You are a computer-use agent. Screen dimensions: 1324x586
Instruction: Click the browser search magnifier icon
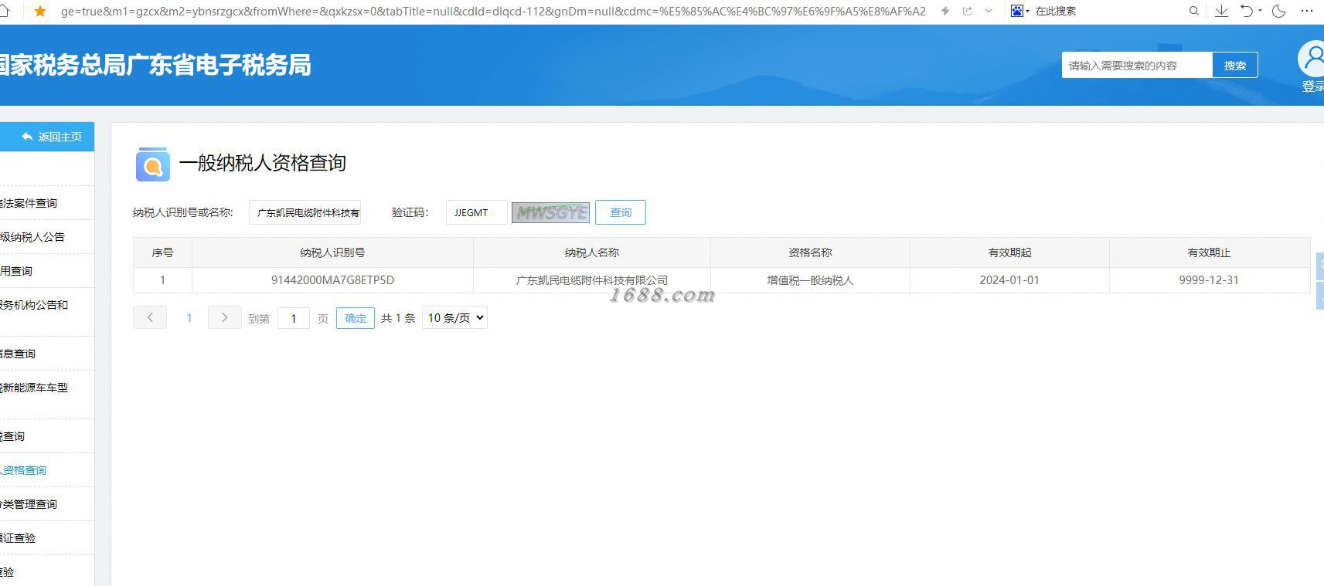1194,11
